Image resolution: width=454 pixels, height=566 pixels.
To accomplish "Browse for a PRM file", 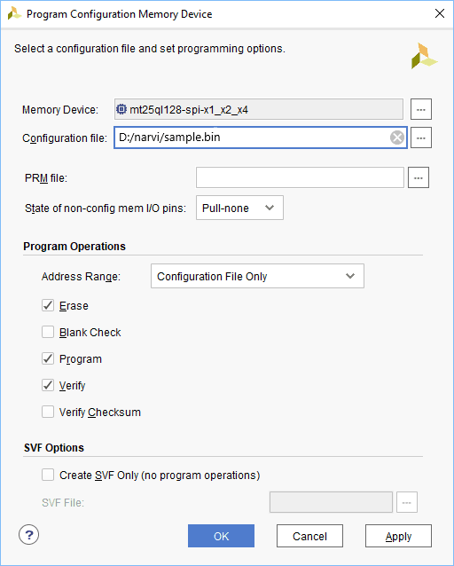I will (x=419, y=177).
